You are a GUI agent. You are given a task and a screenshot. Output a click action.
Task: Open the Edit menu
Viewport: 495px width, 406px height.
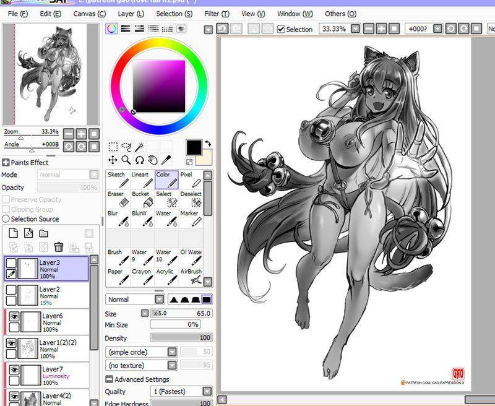[51, 14]
